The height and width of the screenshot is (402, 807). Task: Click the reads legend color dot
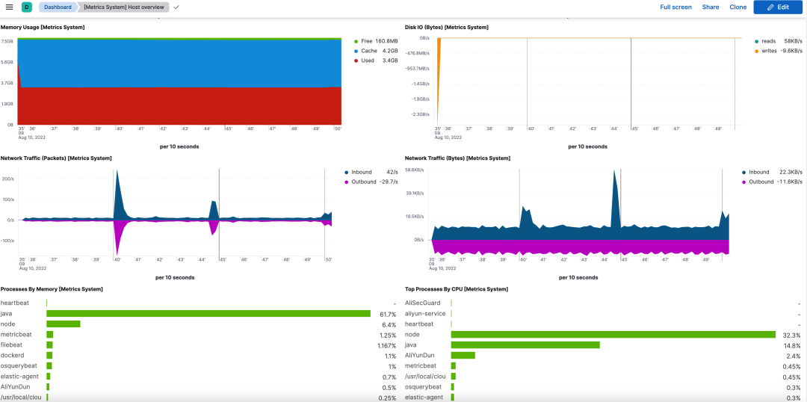point(755,41)
